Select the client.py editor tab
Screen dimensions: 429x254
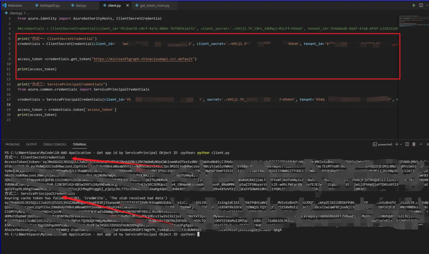pyautogui.click(x=114, y=5)
